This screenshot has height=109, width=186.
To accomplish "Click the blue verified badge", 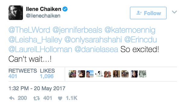I will coord(65,9).
